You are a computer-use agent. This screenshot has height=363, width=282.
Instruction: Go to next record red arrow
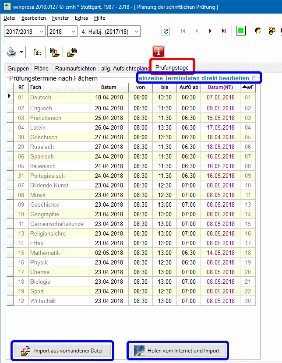[210, 31]
